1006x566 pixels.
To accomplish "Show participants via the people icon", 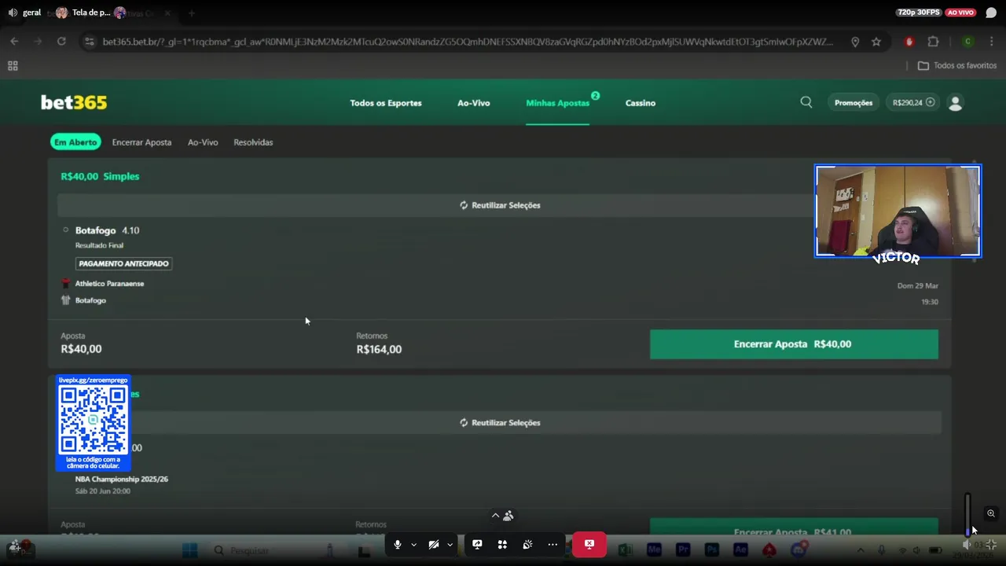I will [x=509, y=516].
